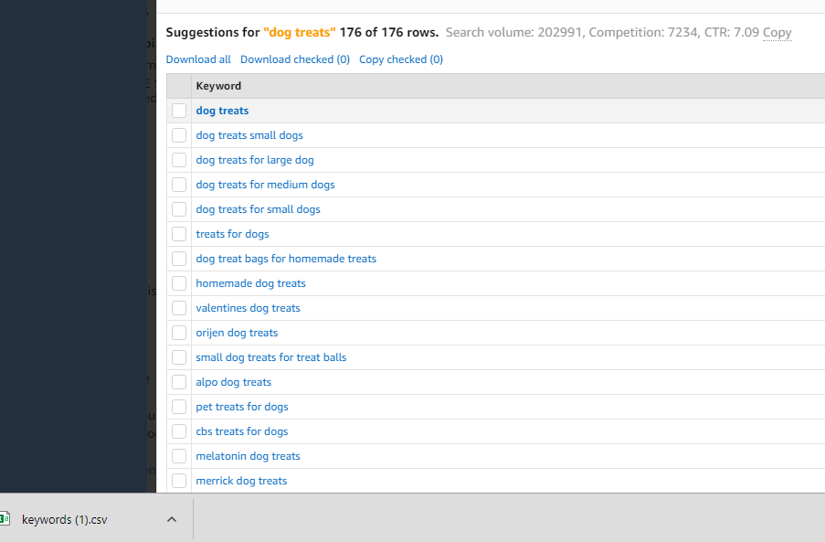Open 'alpo dog treats' keyword link

[233, 382]
